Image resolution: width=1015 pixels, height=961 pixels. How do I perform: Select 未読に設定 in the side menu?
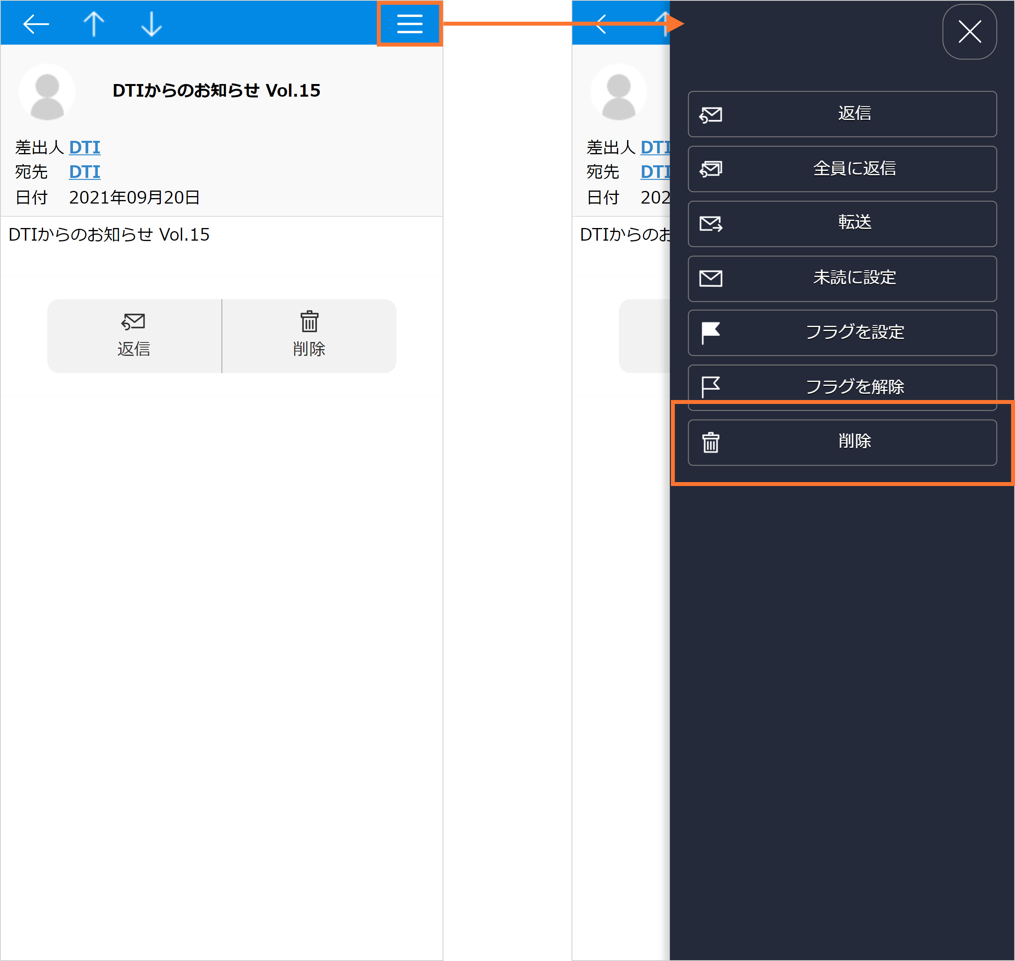click(842, 279)
